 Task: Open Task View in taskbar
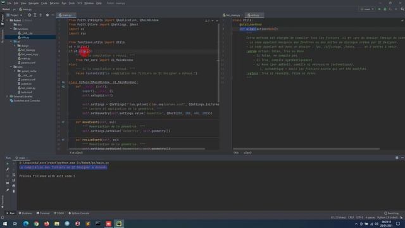tap(15, 224)
